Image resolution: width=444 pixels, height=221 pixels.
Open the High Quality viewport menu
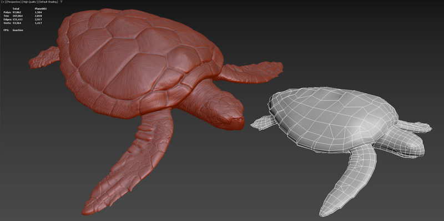click(30, 2)
